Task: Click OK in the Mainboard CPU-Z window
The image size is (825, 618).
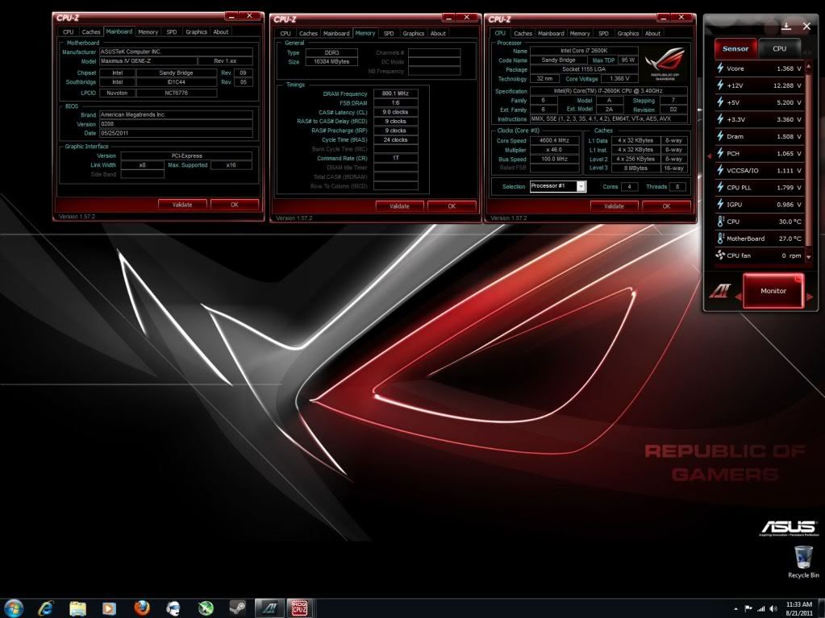Action: pos(234,205)
